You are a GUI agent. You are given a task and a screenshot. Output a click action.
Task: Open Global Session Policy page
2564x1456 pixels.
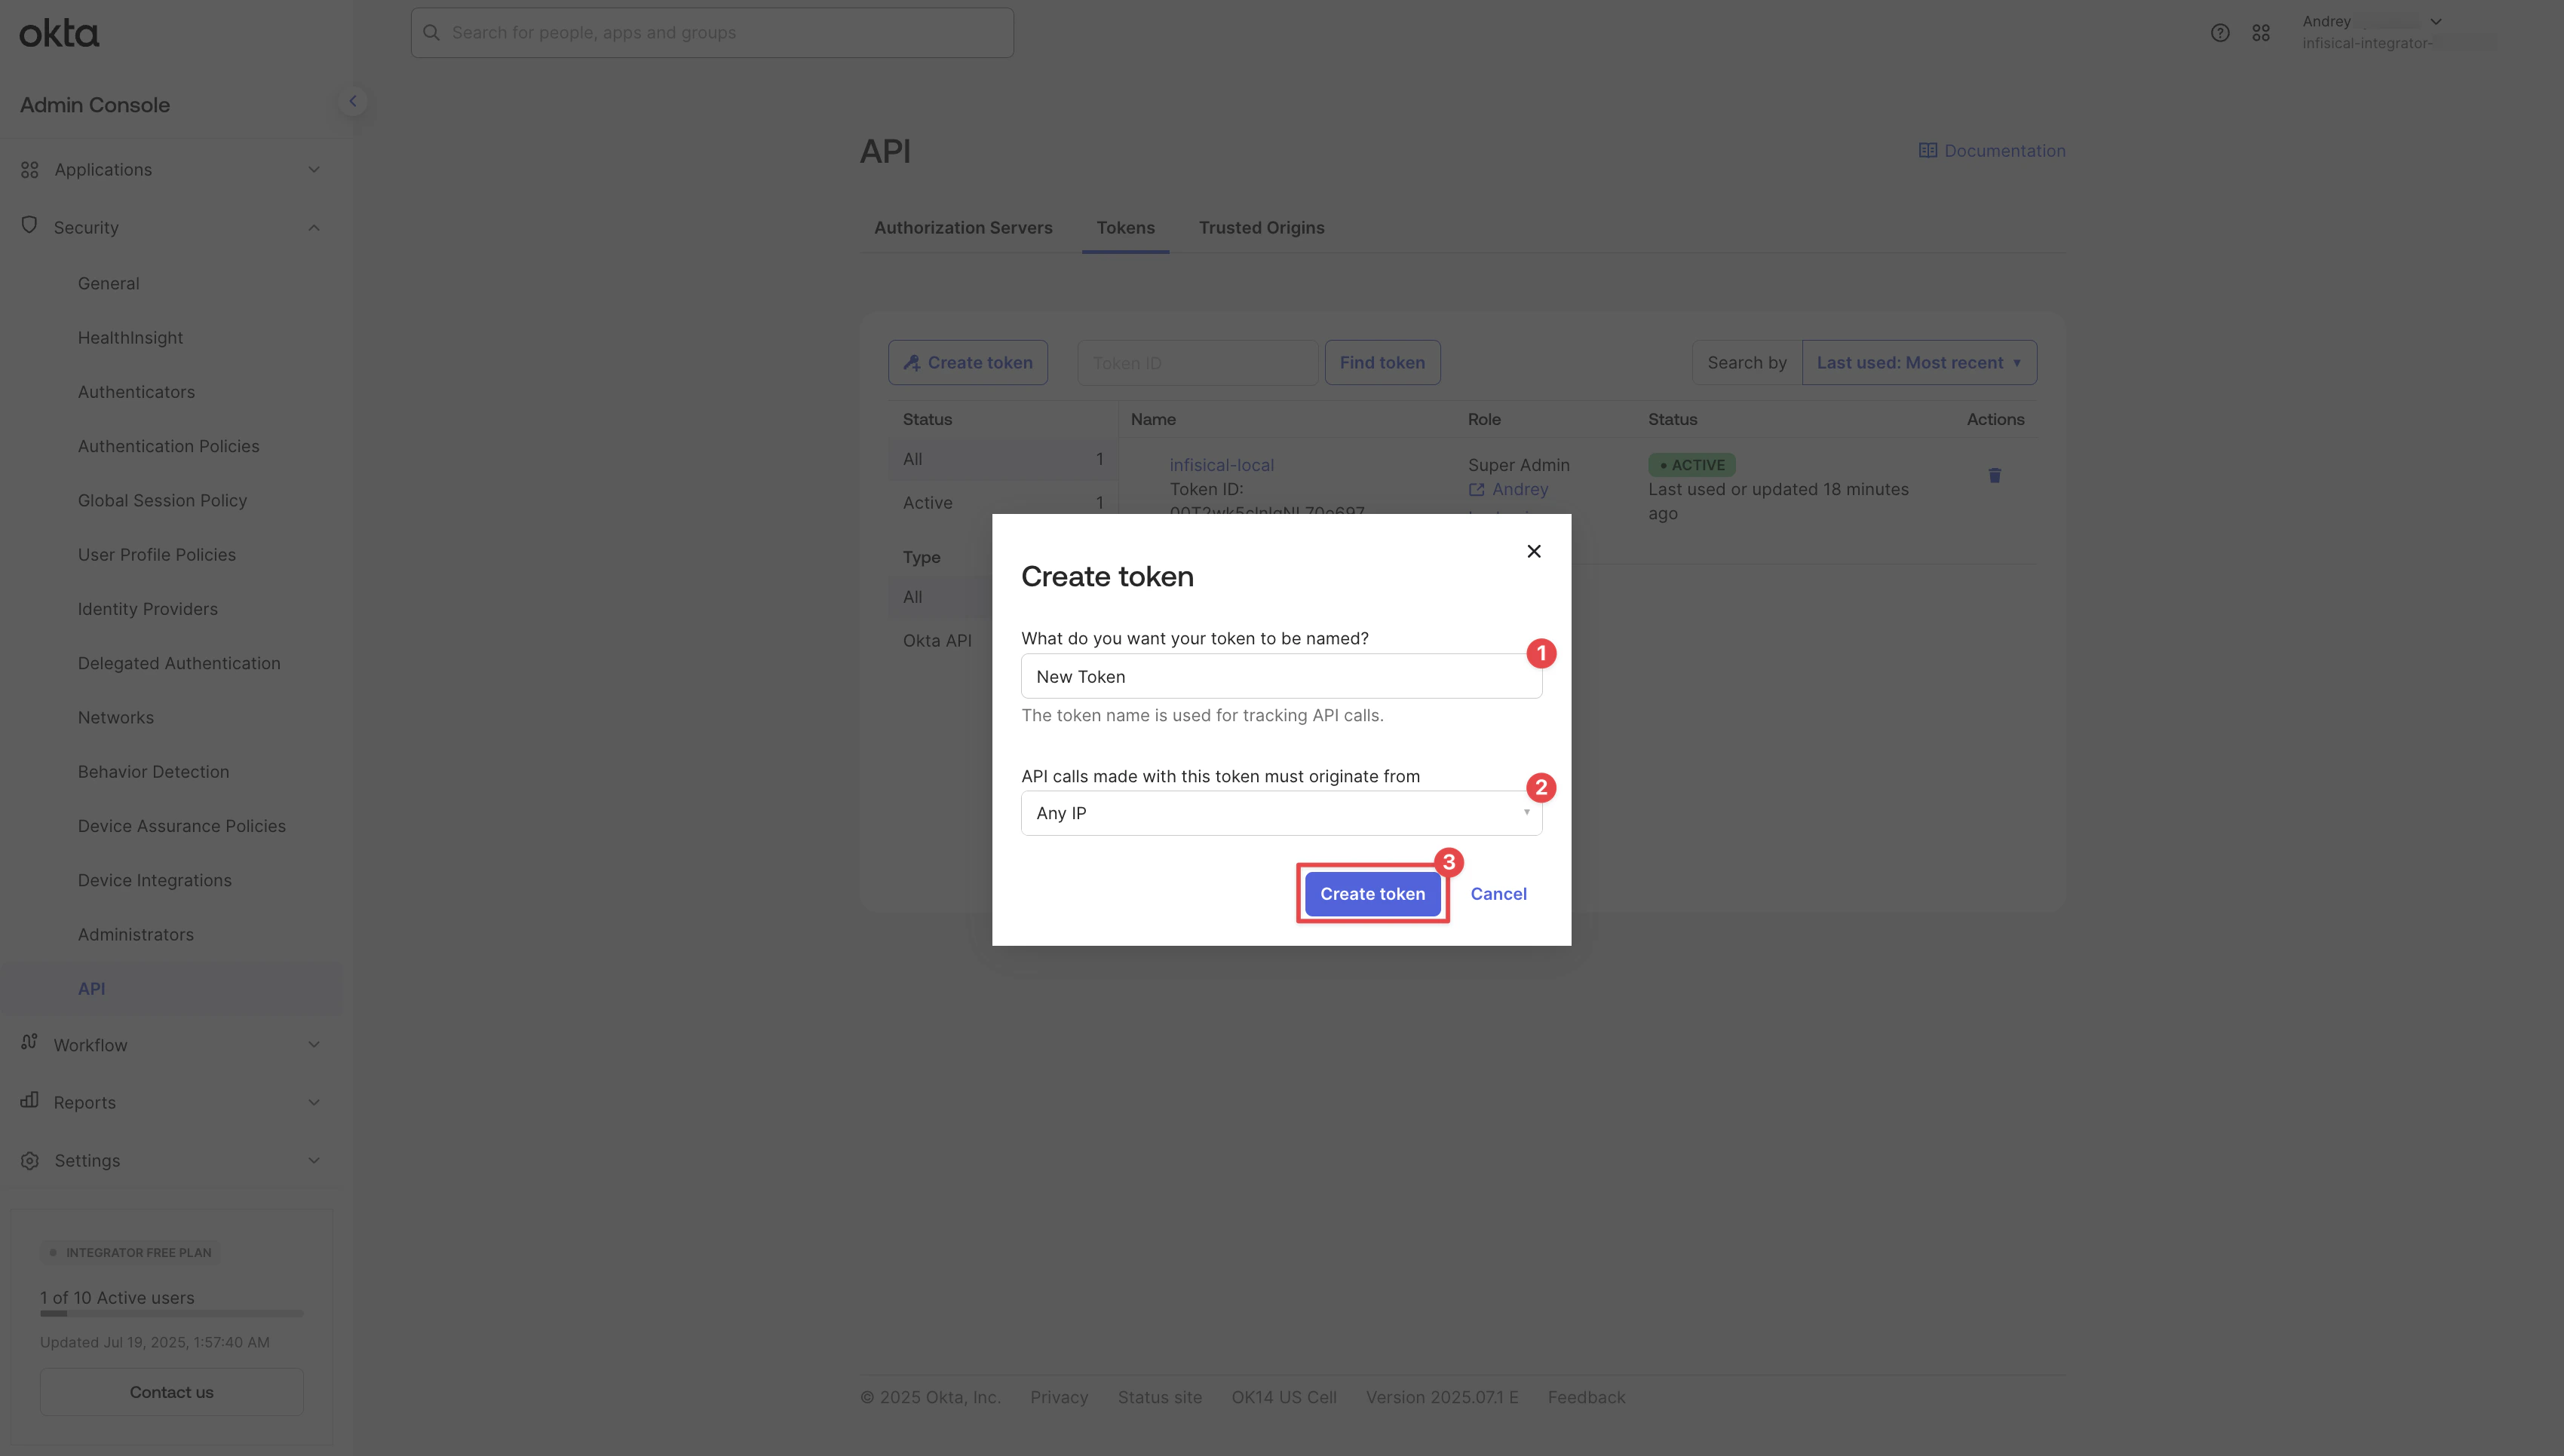click(163, 501)
